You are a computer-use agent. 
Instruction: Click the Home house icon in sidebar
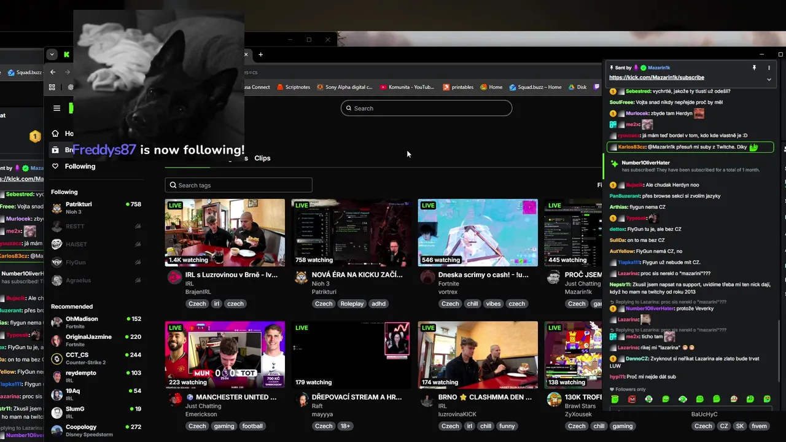click(x=55, y=133)
